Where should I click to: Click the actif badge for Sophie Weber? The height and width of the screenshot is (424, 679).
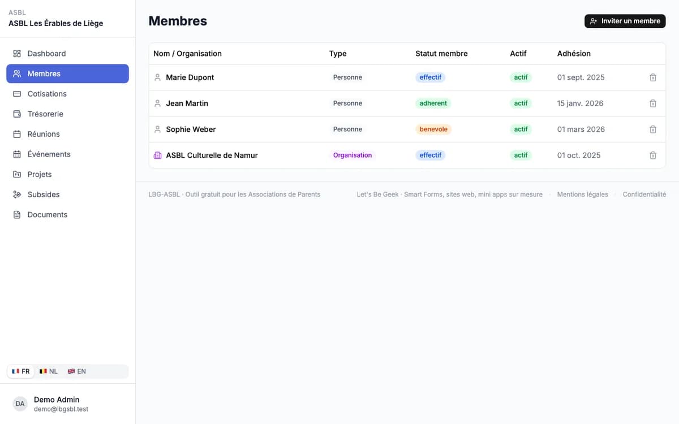[521, 129]
